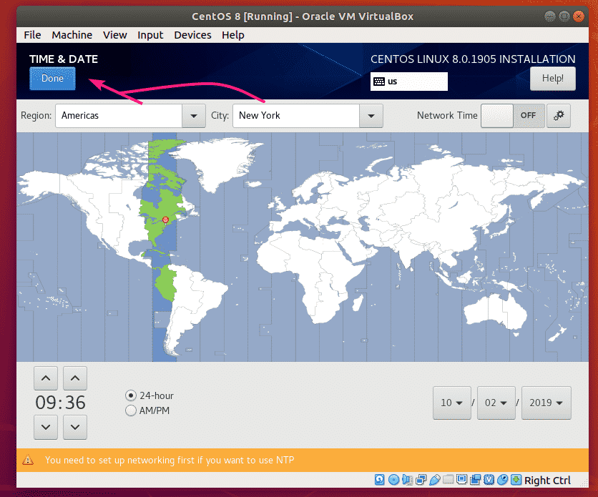
Task: Click the us keyboard layout indicator
Action: pyautogui.click(x=409, y=82)
